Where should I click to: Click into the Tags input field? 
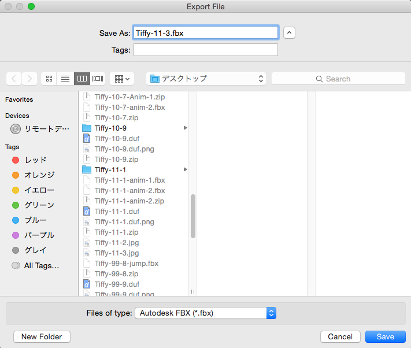click(206, 50)
